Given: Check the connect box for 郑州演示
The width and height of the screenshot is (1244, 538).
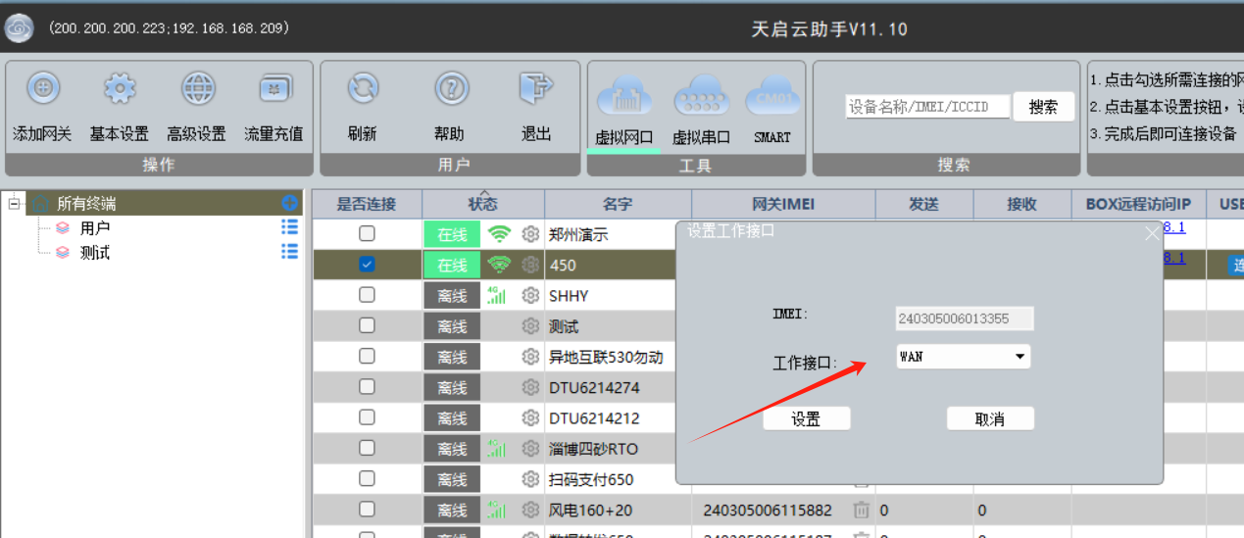Looking at the screenshot, I should [367, 233].
